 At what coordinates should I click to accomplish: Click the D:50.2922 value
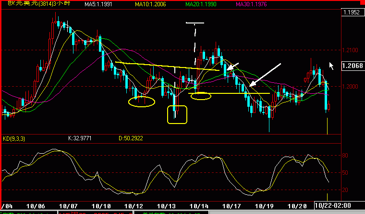(x=131, y=138)
